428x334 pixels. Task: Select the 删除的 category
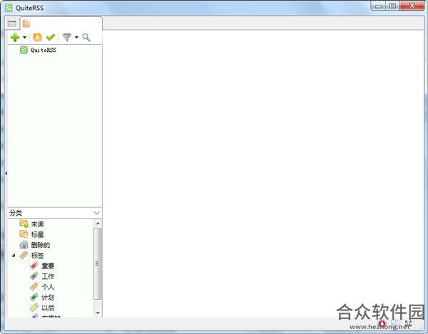click(35, 245)
